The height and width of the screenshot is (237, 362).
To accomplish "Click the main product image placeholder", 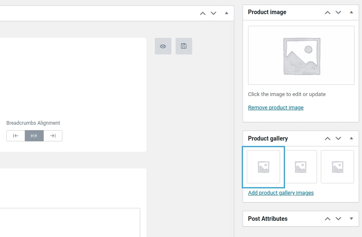I will tap(301, 55).
